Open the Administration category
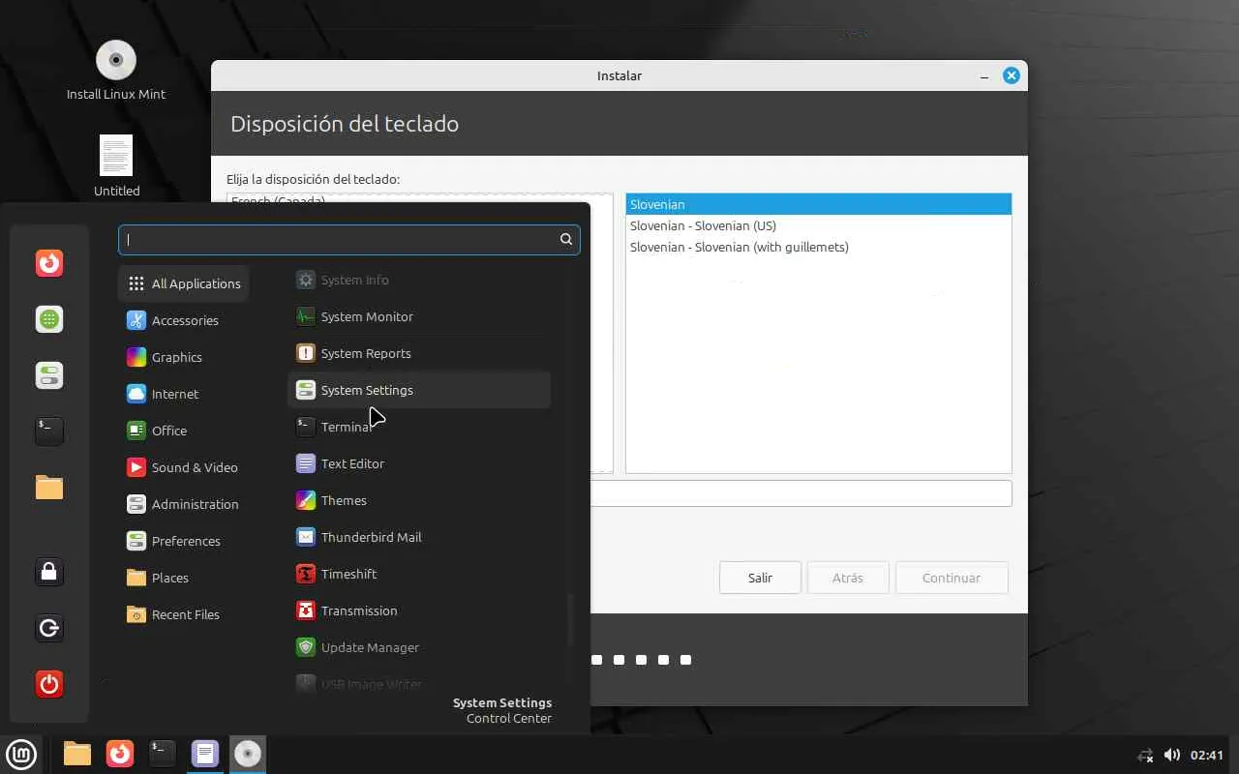Image resolution: width=1239 pixels, height=774 pixels. pos(184,504)
